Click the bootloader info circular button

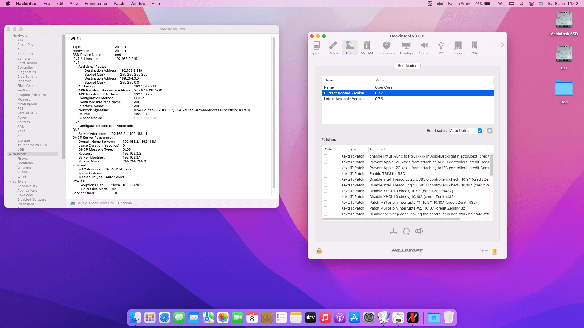(x=489, y=131)
